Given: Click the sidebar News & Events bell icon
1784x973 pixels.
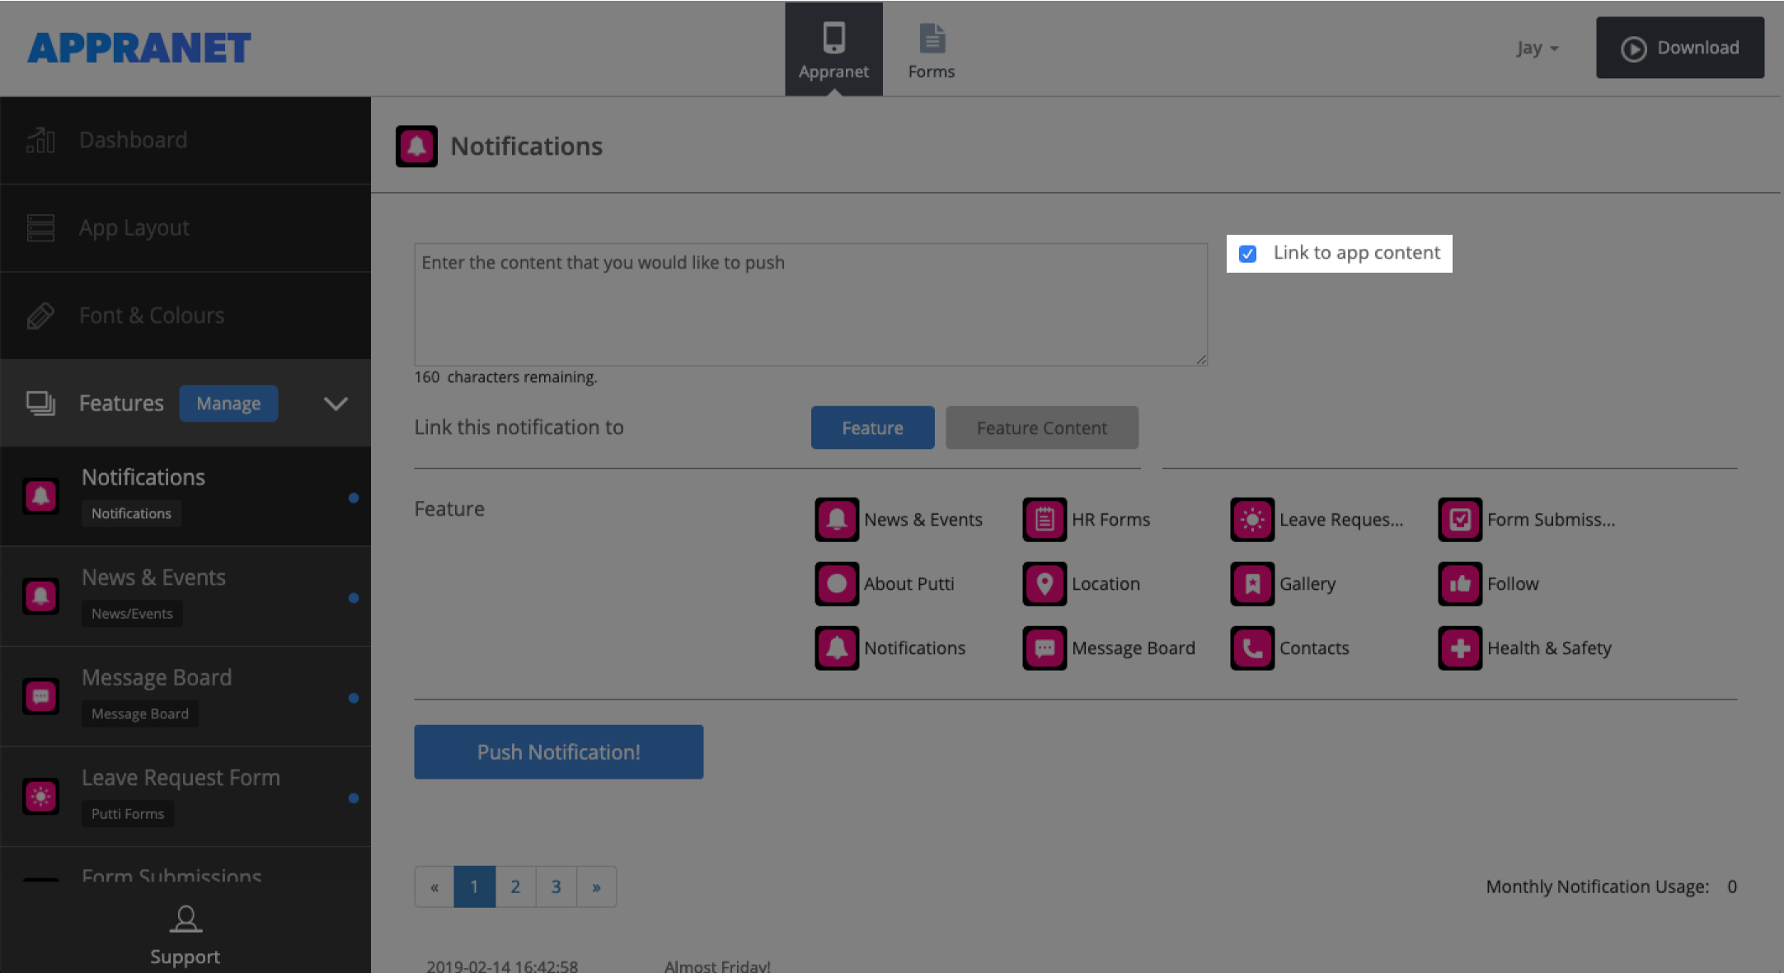Looking at the screenshot, I should 40,596.
